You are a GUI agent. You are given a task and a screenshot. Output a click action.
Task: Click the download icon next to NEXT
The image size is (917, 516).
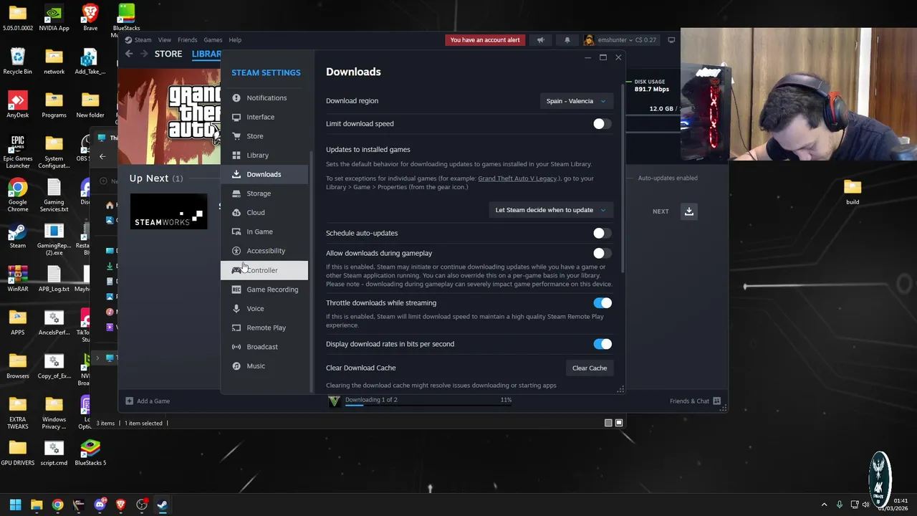[x=688, y=211]
